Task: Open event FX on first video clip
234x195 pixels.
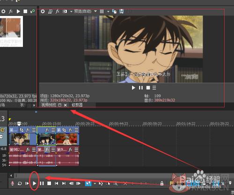Action: [x=28, y=130]
